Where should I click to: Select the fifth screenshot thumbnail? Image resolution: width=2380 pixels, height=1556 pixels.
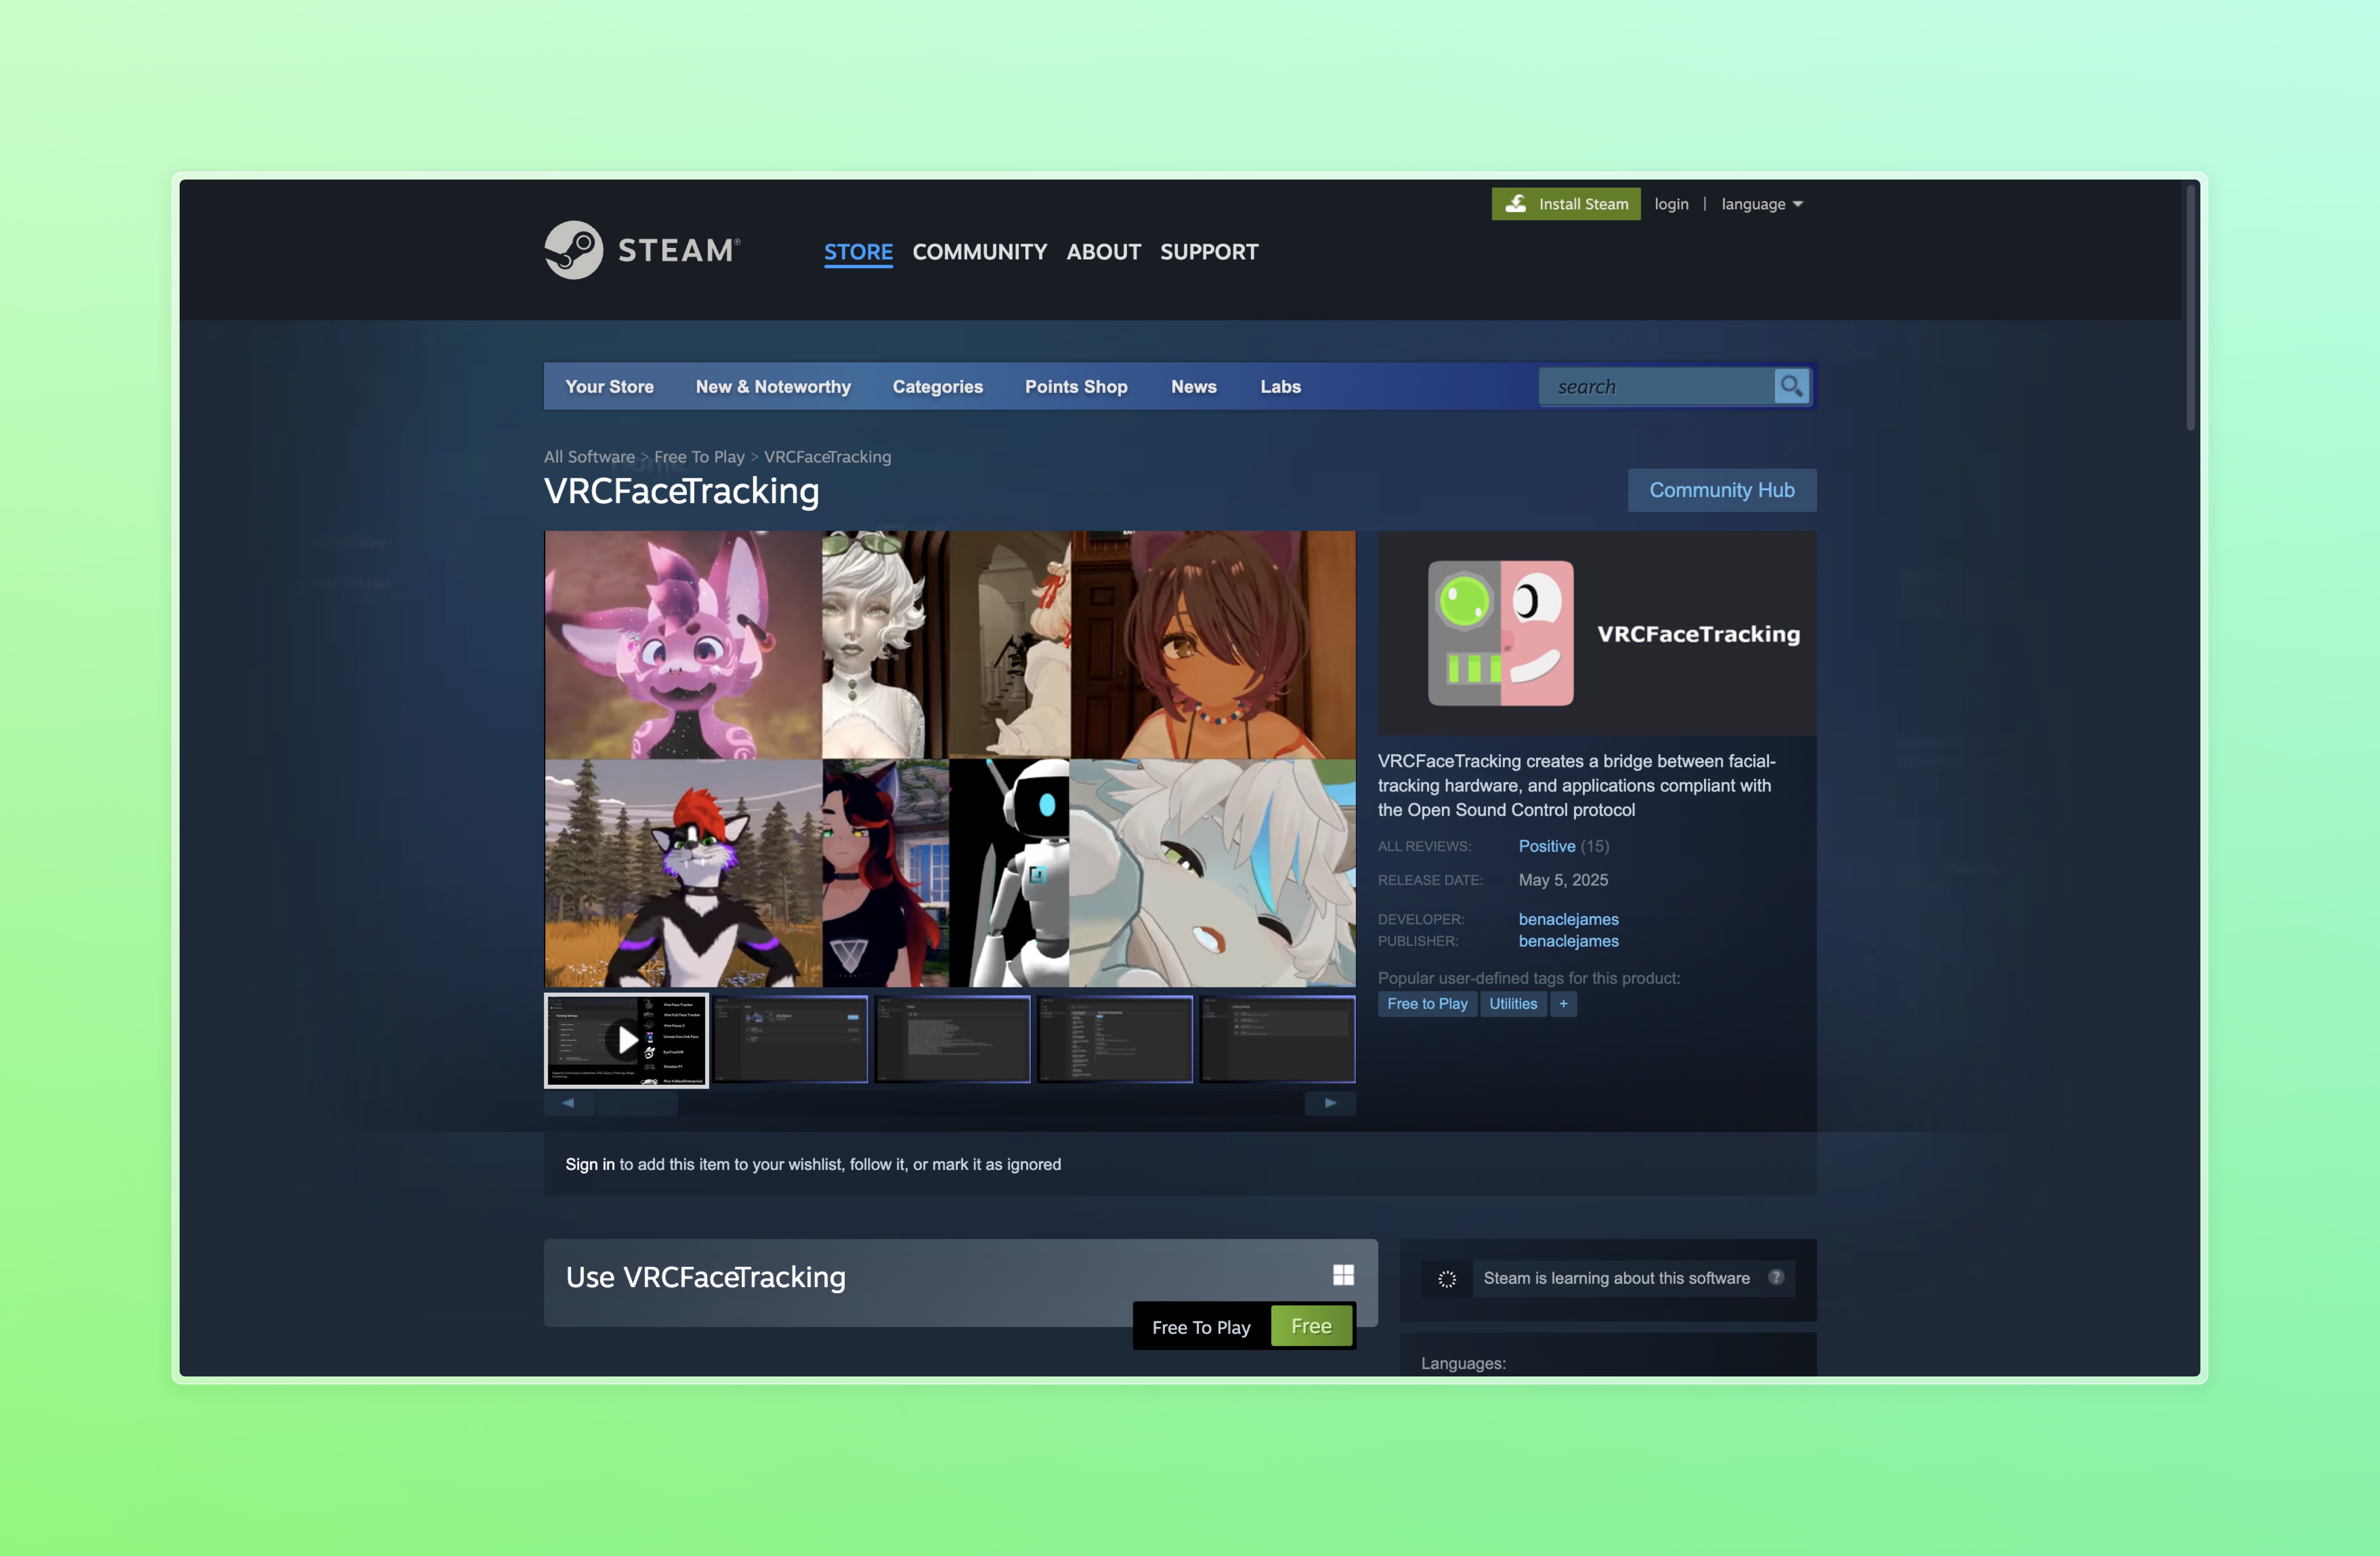click(1278, 1039)
